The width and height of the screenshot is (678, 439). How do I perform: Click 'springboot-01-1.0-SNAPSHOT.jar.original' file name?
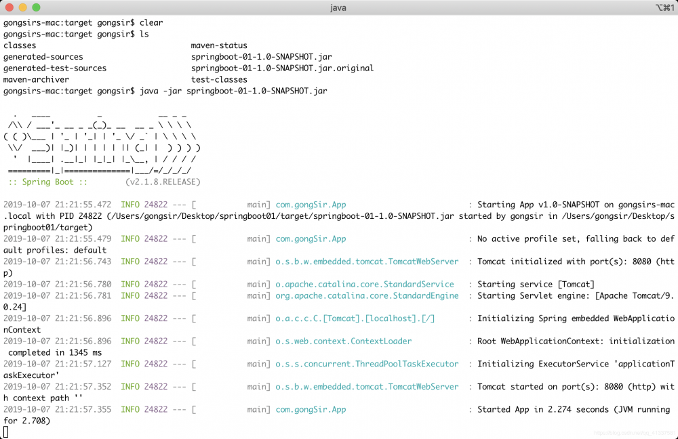[x=282, y=68]
